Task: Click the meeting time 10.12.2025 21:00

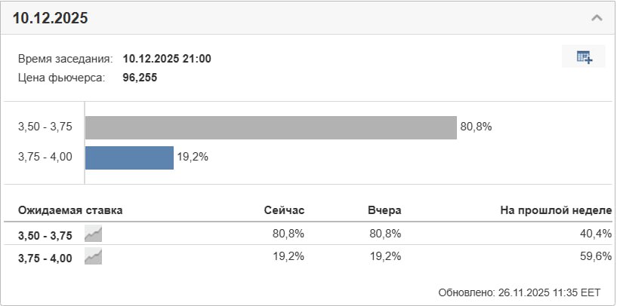Action: [167, 59]
